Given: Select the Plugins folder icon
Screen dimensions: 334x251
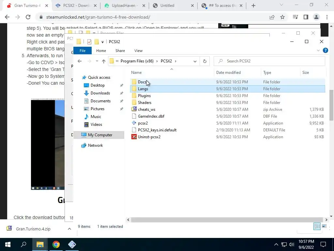Looking at the screenshot, I should [134, 96].
